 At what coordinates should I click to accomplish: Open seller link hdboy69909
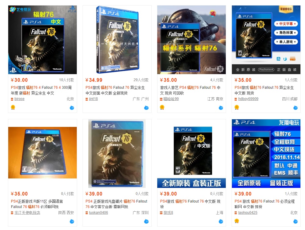point(248,99)
